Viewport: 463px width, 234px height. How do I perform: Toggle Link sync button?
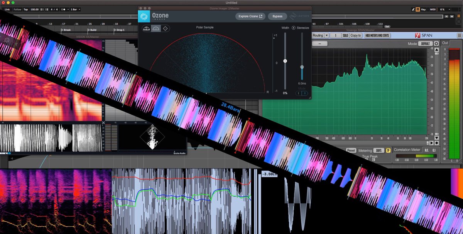(x=7, y=9)
